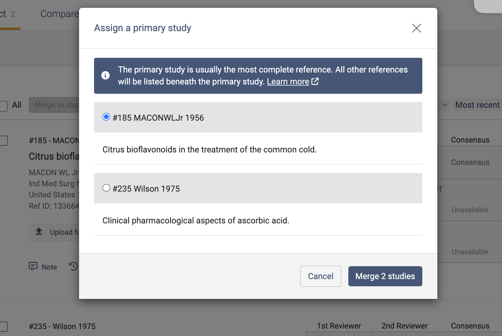Open the Learn more external link icon
The width and height of the screenshot is (502, 336).
pyautogui.click(x=315, y=81)
